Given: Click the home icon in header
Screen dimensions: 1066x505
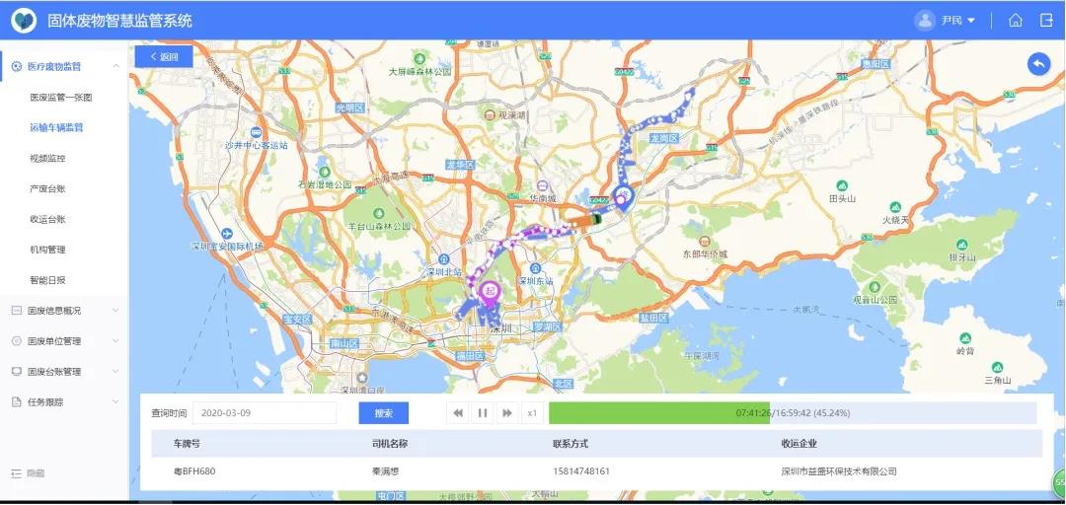Looking at the screenshot, I should 1015,20.
